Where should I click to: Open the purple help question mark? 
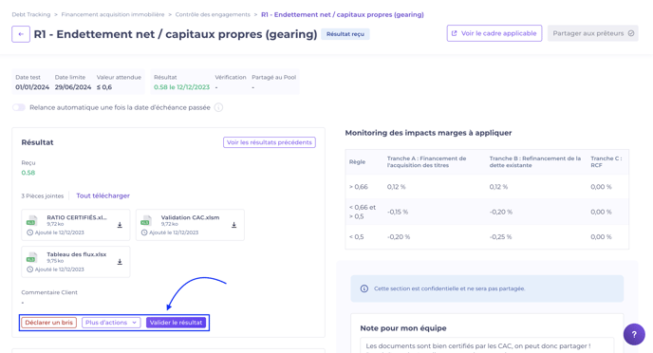634,334
